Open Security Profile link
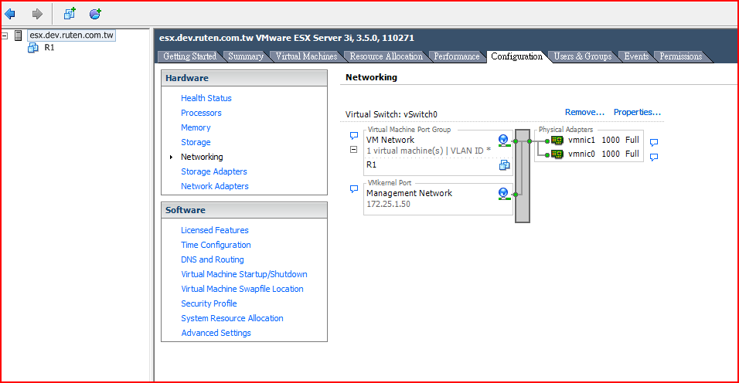The image size is (739, 383). coord(209,303)
